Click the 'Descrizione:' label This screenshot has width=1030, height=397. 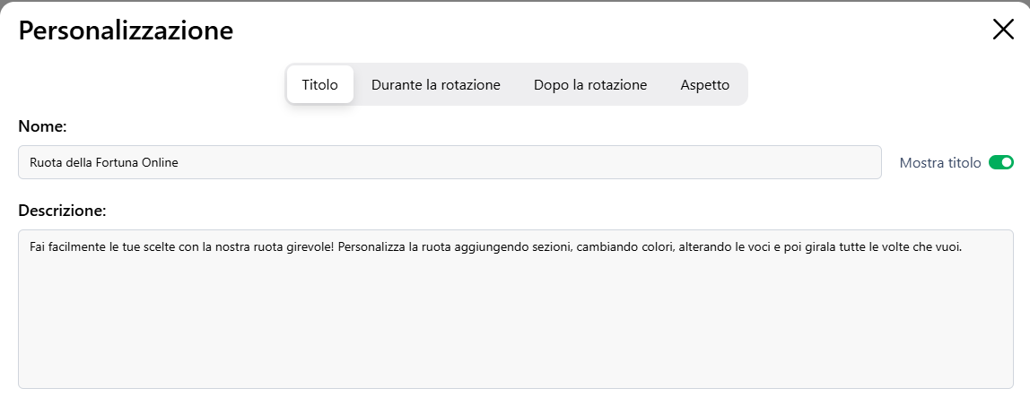[x=62, y=211]
